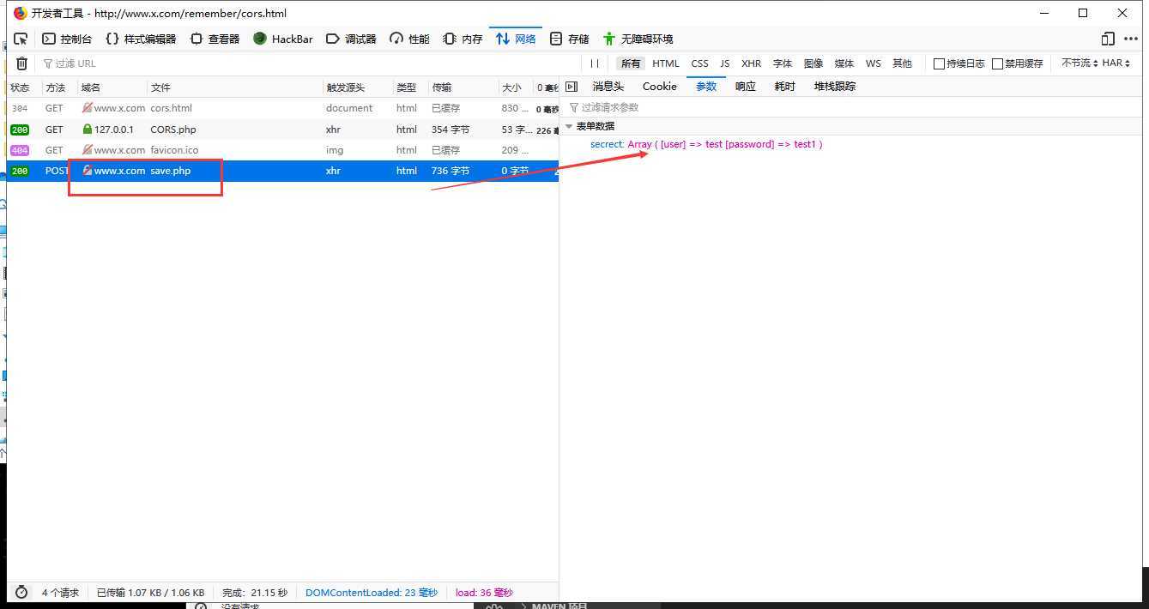Pause network recording with the pause icon
The width and height of the screenshot is (1149, 609).
(595, 63)
